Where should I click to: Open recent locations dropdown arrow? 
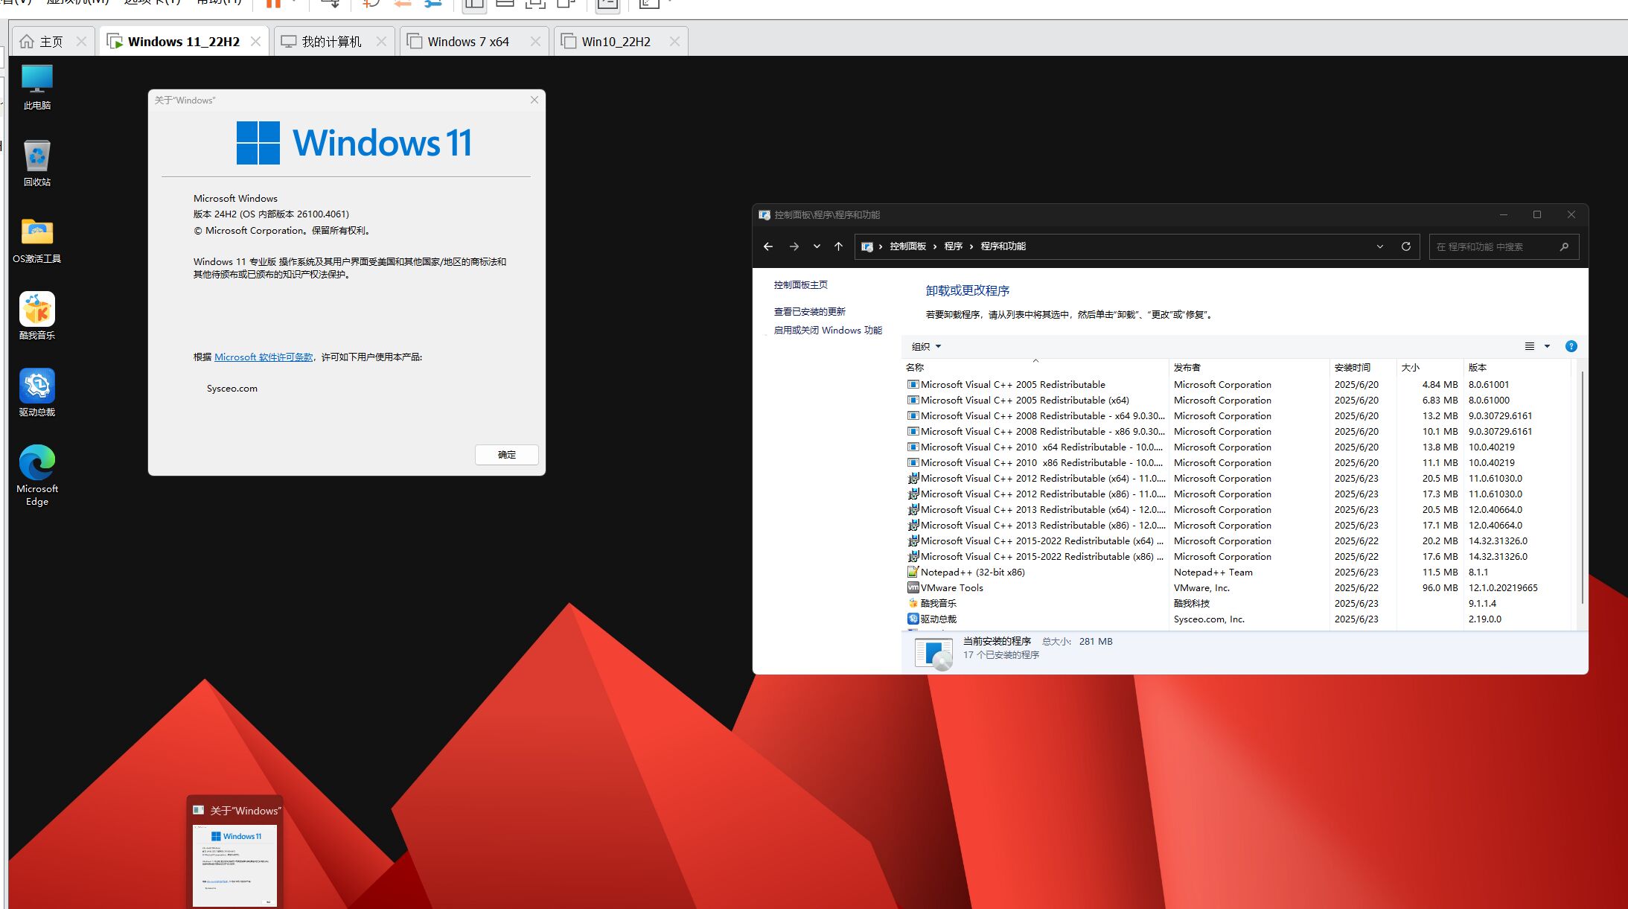817,246
